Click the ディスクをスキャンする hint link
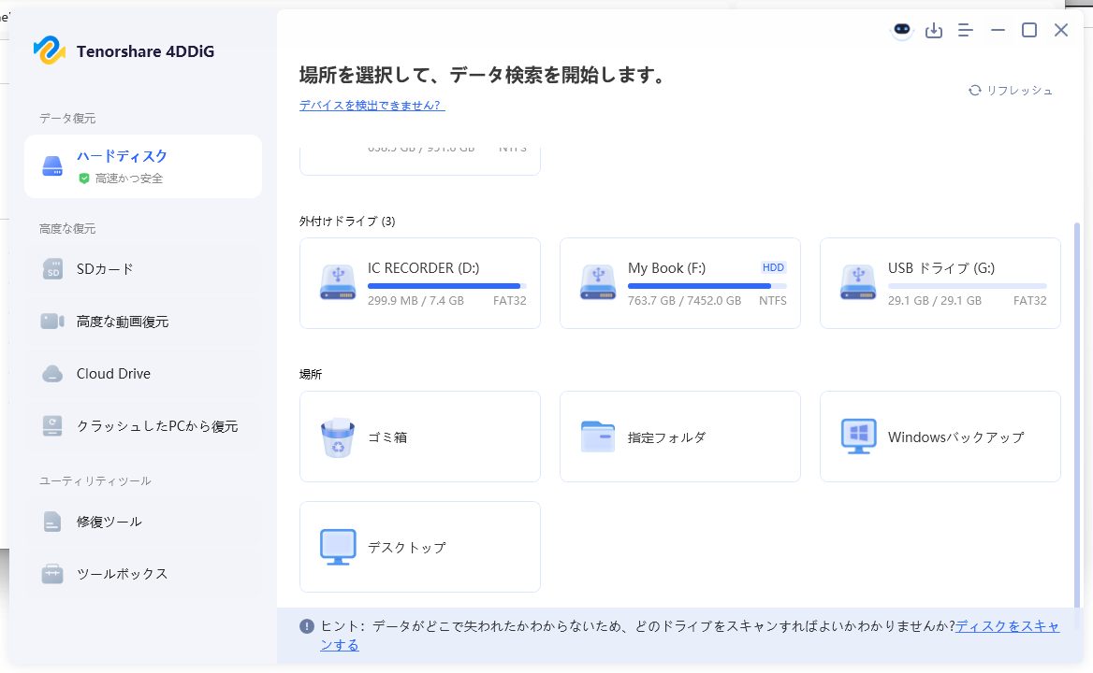 point(1007,627)
